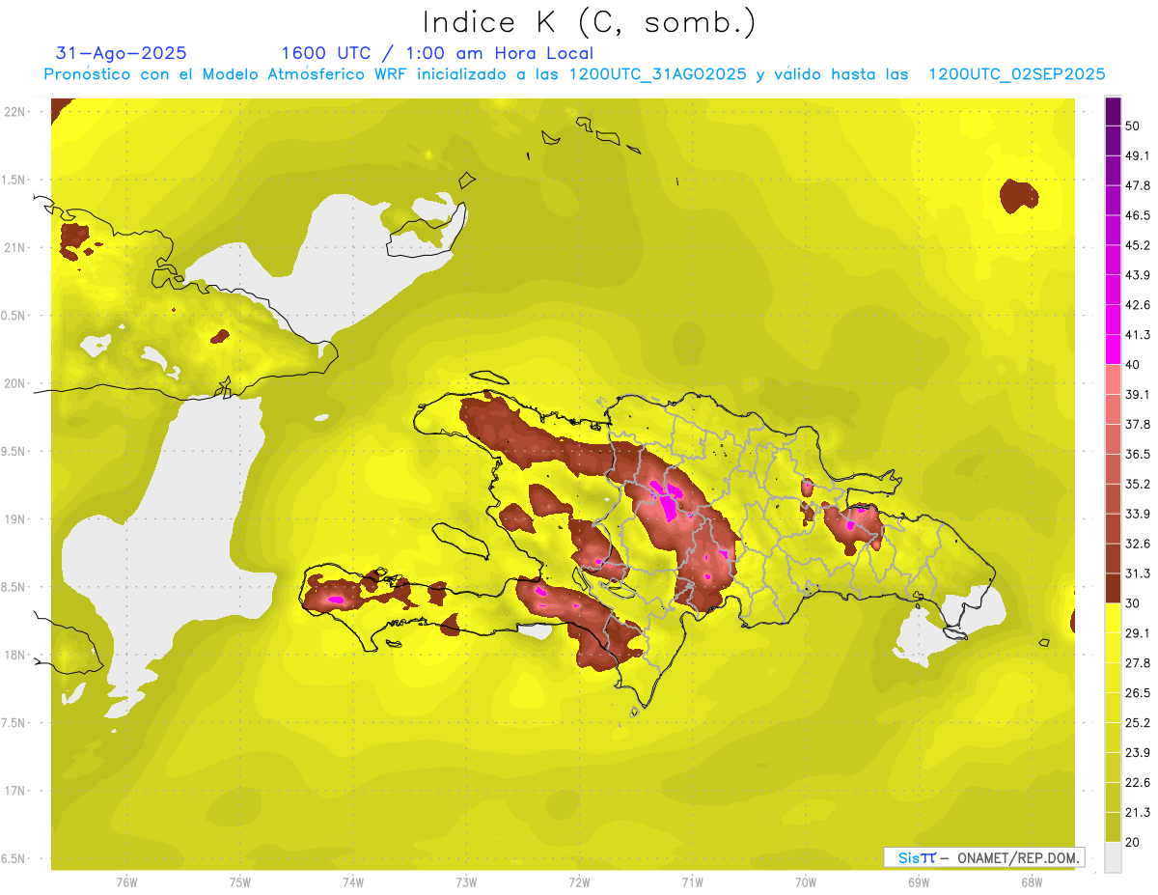Click the legend value '40'
This screenshot has height=895, width=1158.
1132,365
